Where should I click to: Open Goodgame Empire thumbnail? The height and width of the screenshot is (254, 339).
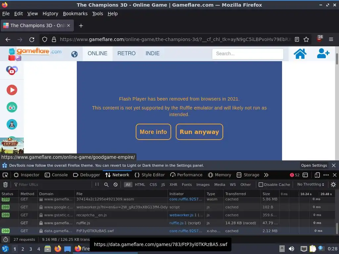pos(12,146)
